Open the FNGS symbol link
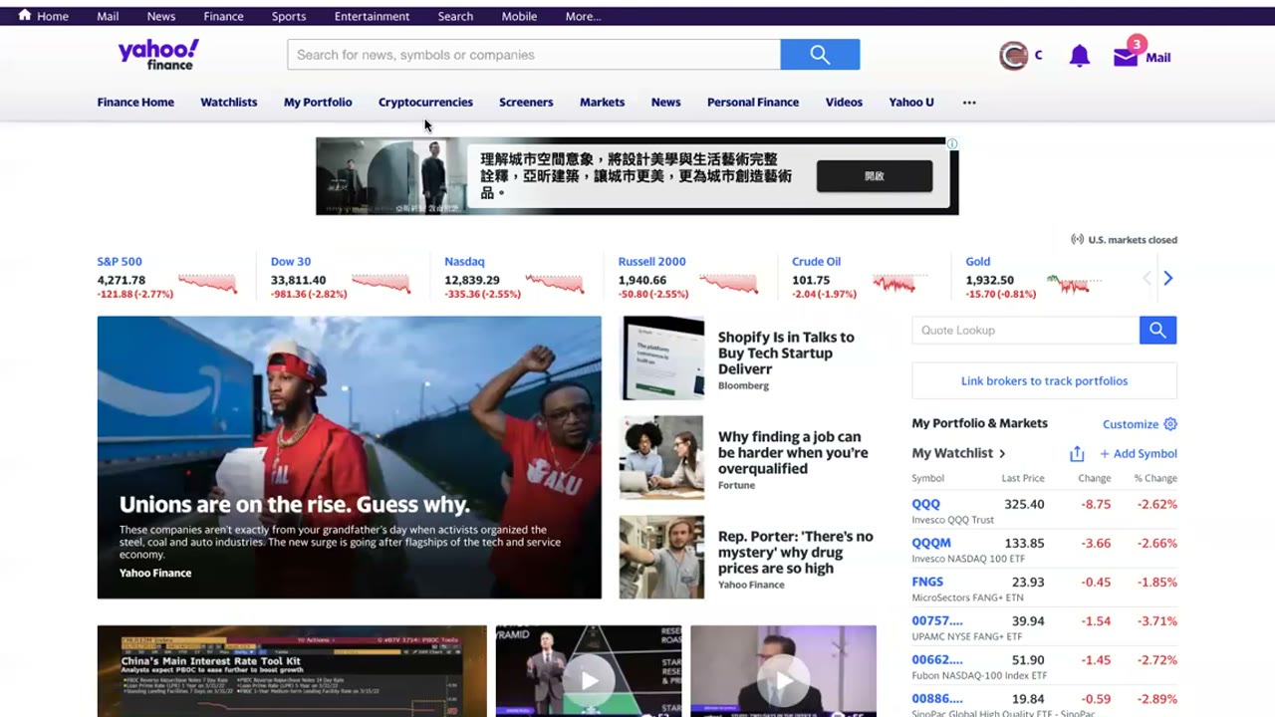This screenshot has width=1275, height=717. [x=927, y=582]
